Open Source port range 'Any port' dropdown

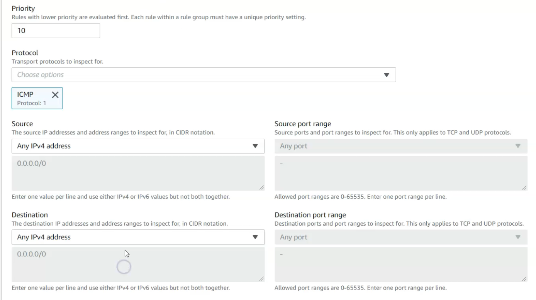click(394, 146)
